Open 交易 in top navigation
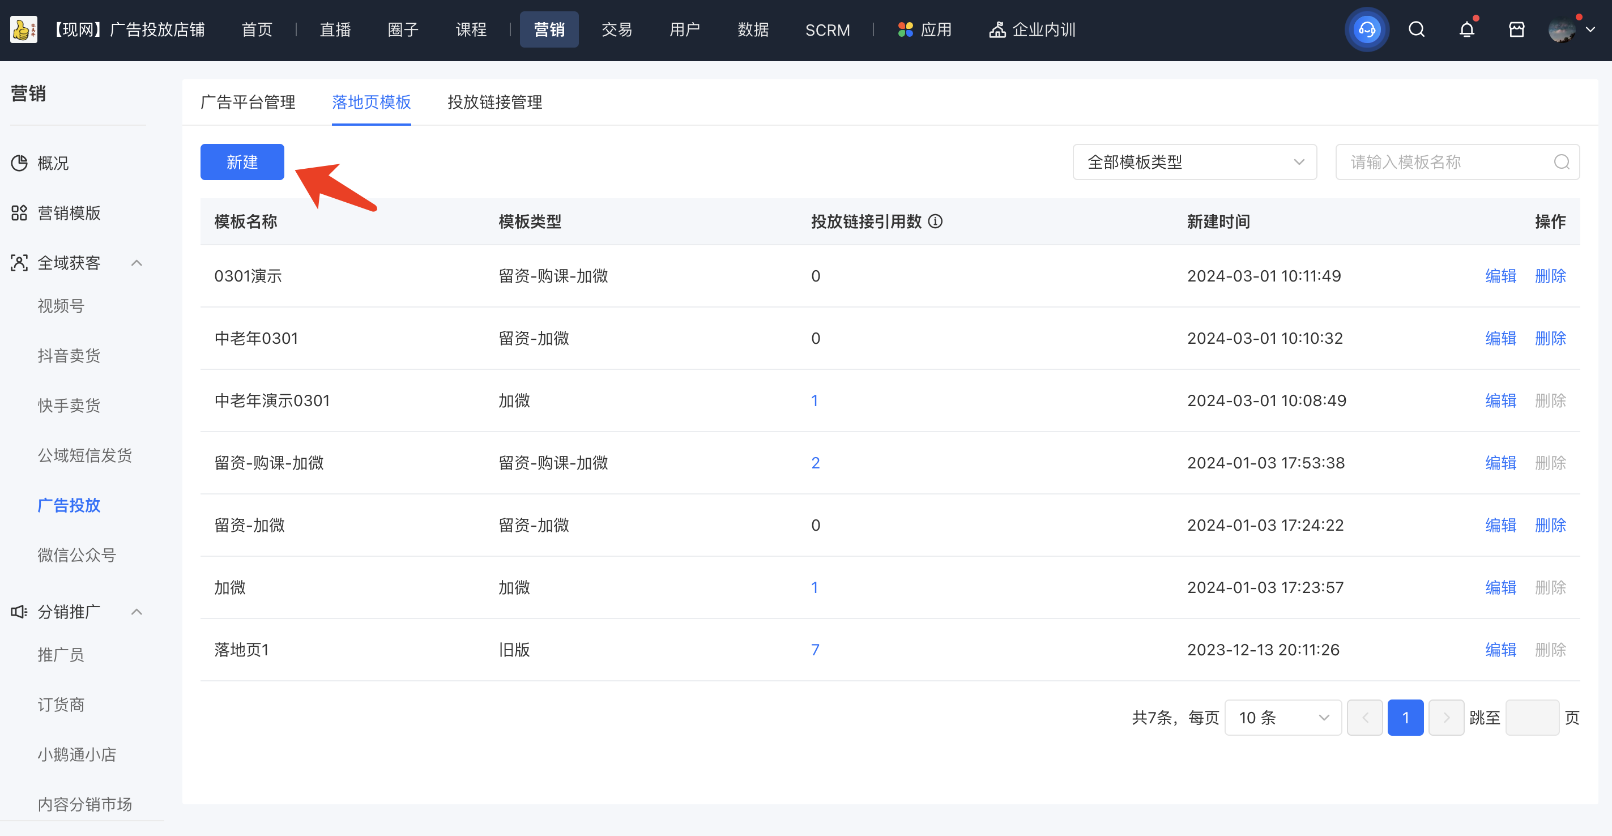This screenshot has height=836, width=1612. coord(617,29)
